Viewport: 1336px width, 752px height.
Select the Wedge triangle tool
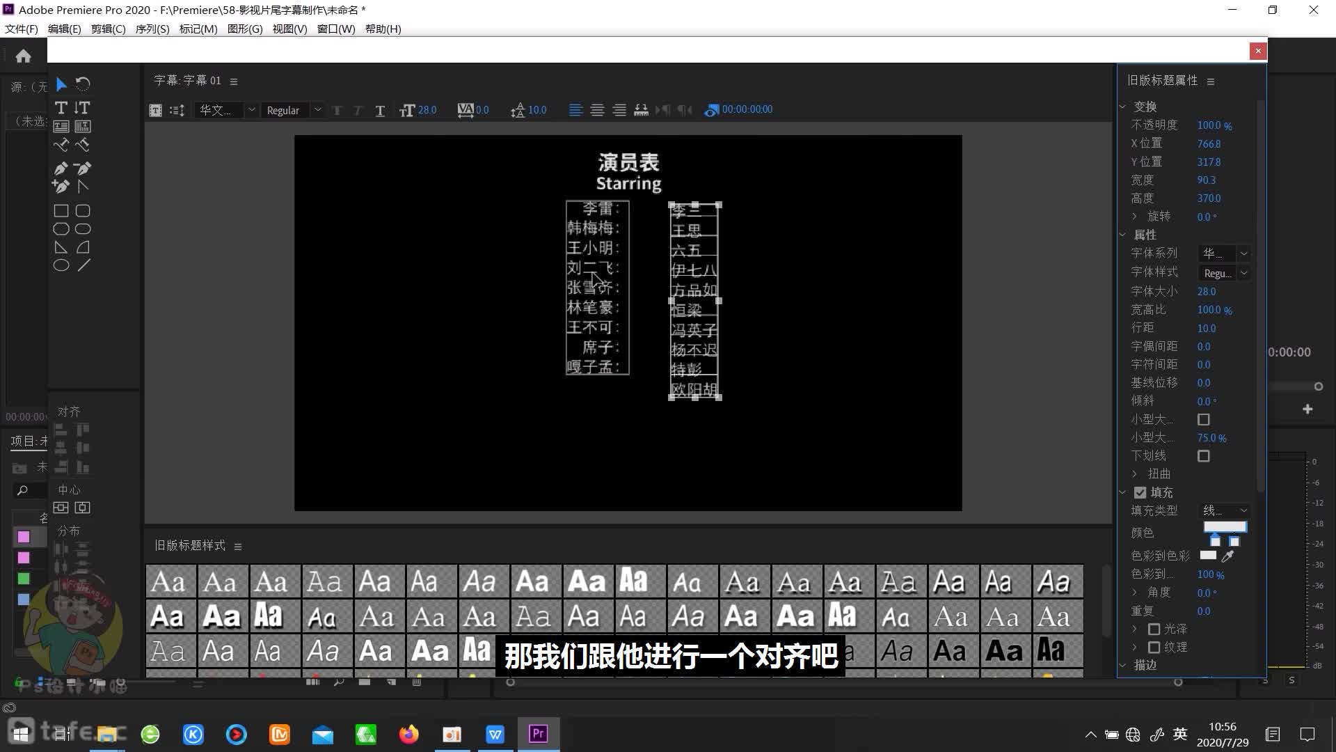tap(61, 247)
